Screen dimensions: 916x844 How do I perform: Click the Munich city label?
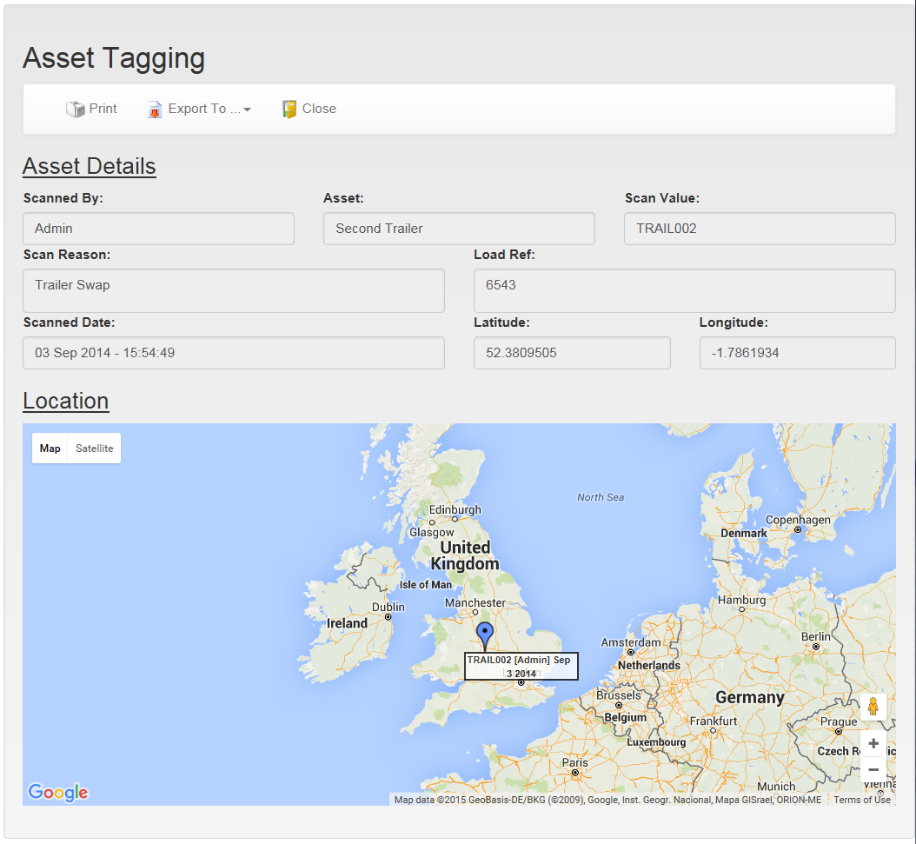click(x=776, y=787)
